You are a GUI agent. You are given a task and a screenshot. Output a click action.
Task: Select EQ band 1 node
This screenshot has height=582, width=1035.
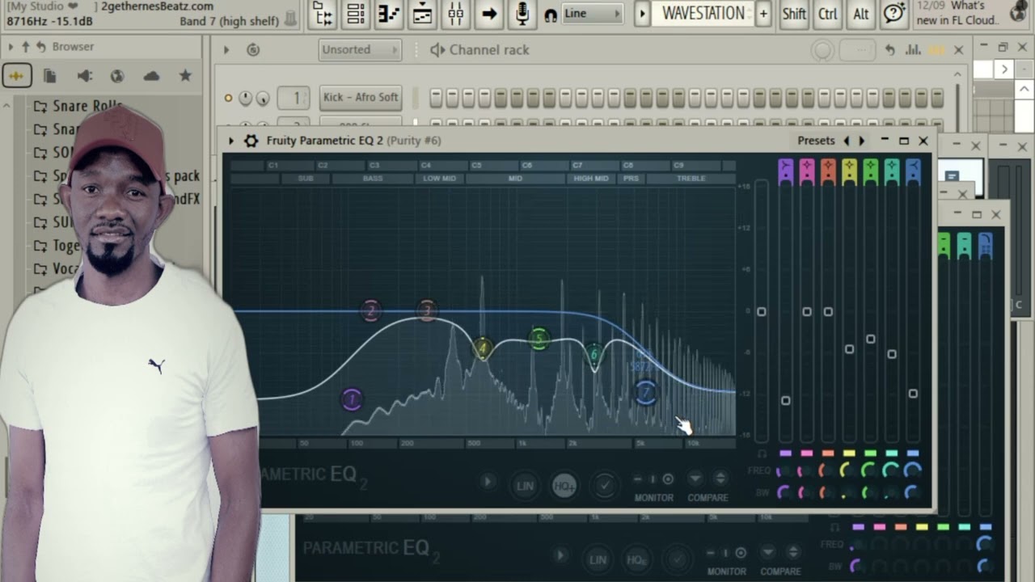[x=352, y=399]
